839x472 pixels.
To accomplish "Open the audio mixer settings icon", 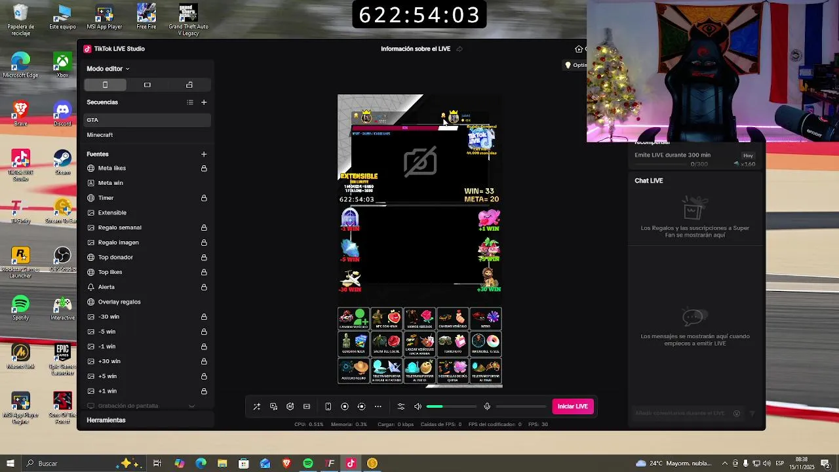I will click(401, 406).
